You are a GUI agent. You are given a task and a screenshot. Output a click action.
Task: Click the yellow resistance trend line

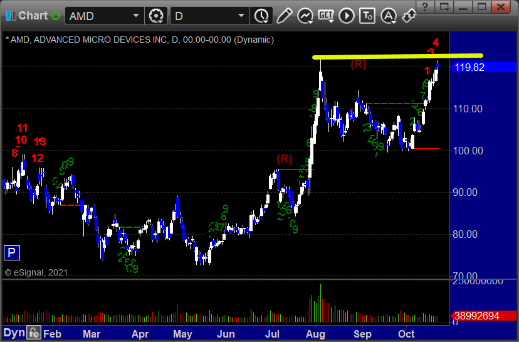click(397, 56)
